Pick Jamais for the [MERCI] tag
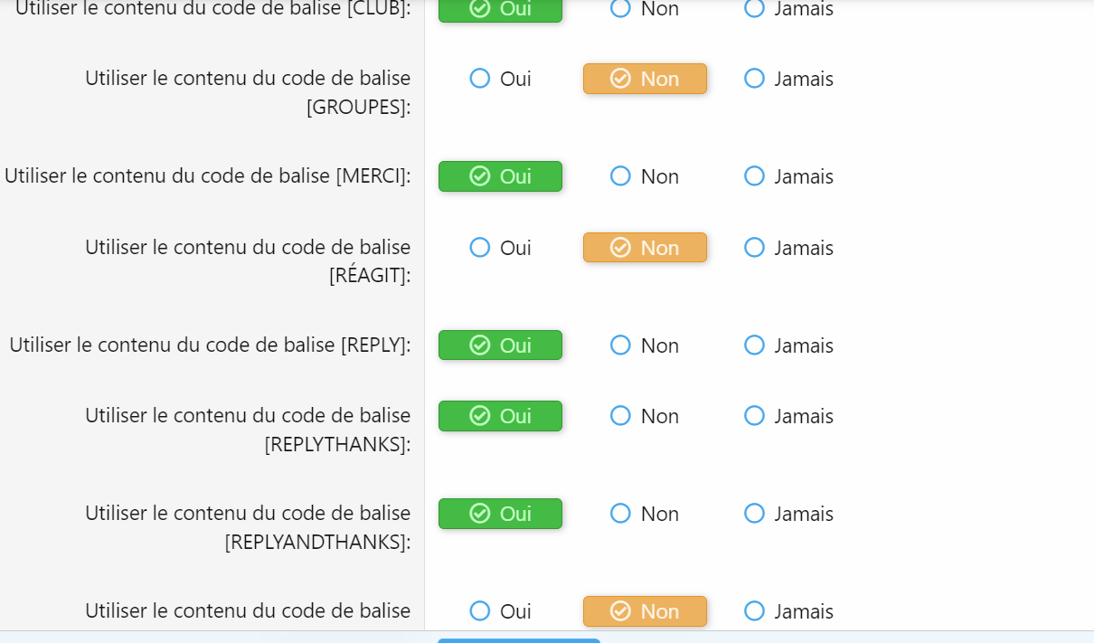 (754, 176)
